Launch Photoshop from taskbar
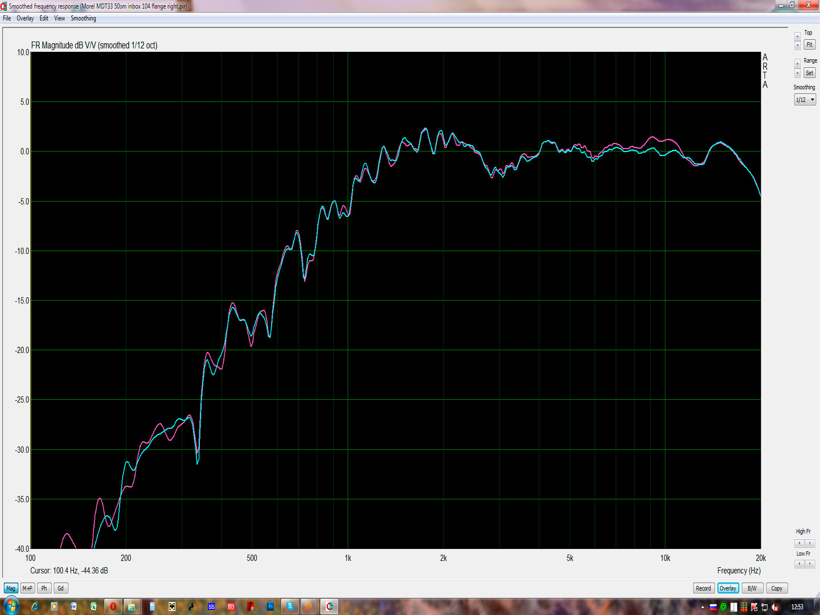Viewport: 820px width, 615px height. [x=270, y=606]
